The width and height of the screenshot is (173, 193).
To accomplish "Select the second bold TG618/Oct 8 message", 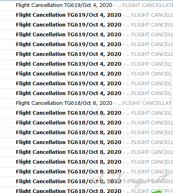I will 86,123.
